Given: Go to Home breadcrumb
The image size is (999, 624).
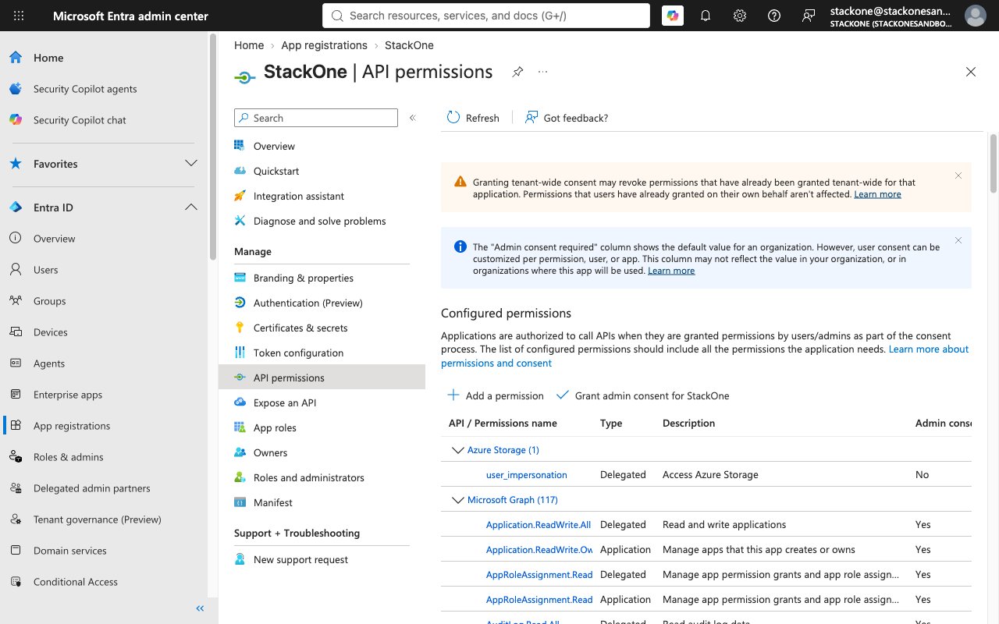Looking at the screenshot, I should [x=249, y=45].
